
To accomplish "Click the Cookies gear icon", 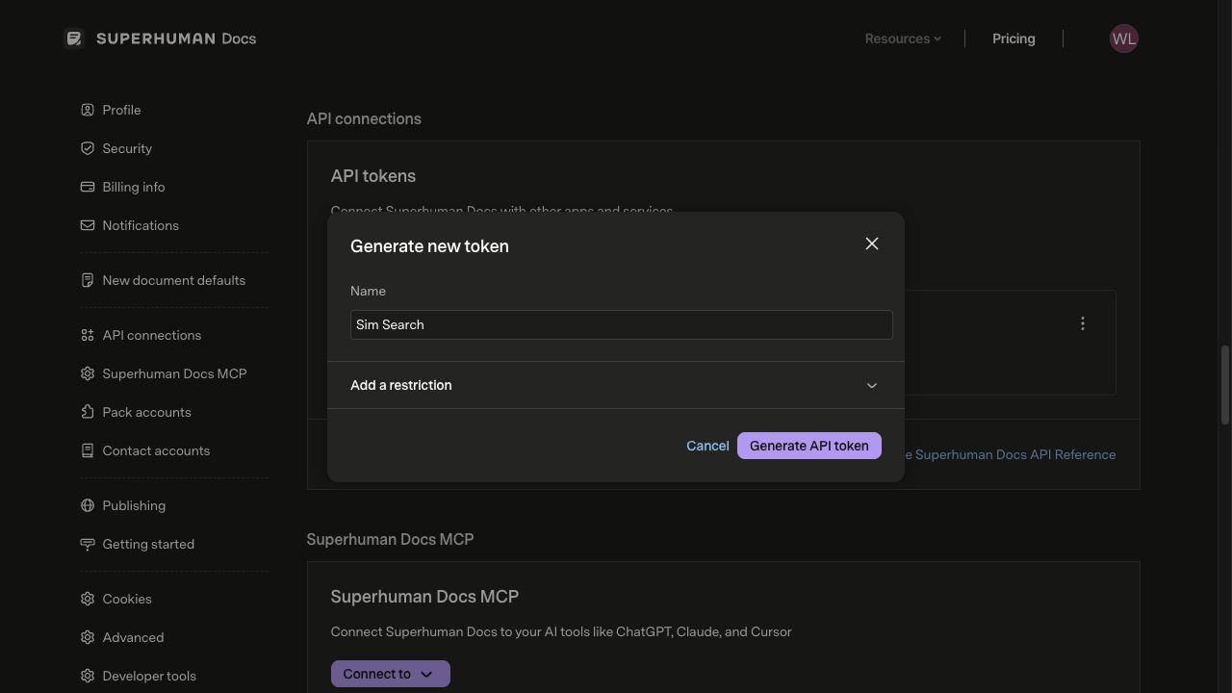I will (x=88, y=599).
